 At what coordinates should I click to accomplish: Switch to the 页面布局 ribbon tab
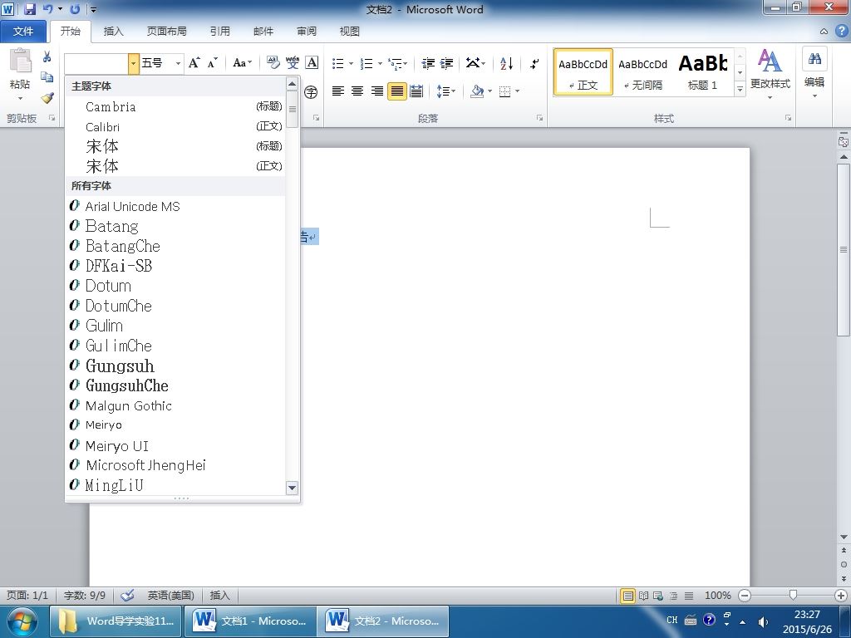pos(166,32)
